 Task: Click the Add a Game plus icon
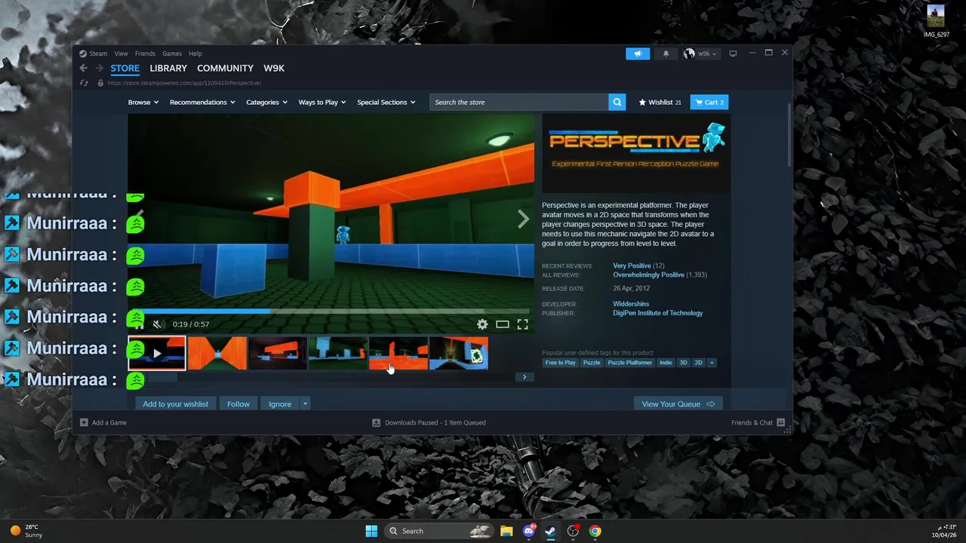(84, 422)
